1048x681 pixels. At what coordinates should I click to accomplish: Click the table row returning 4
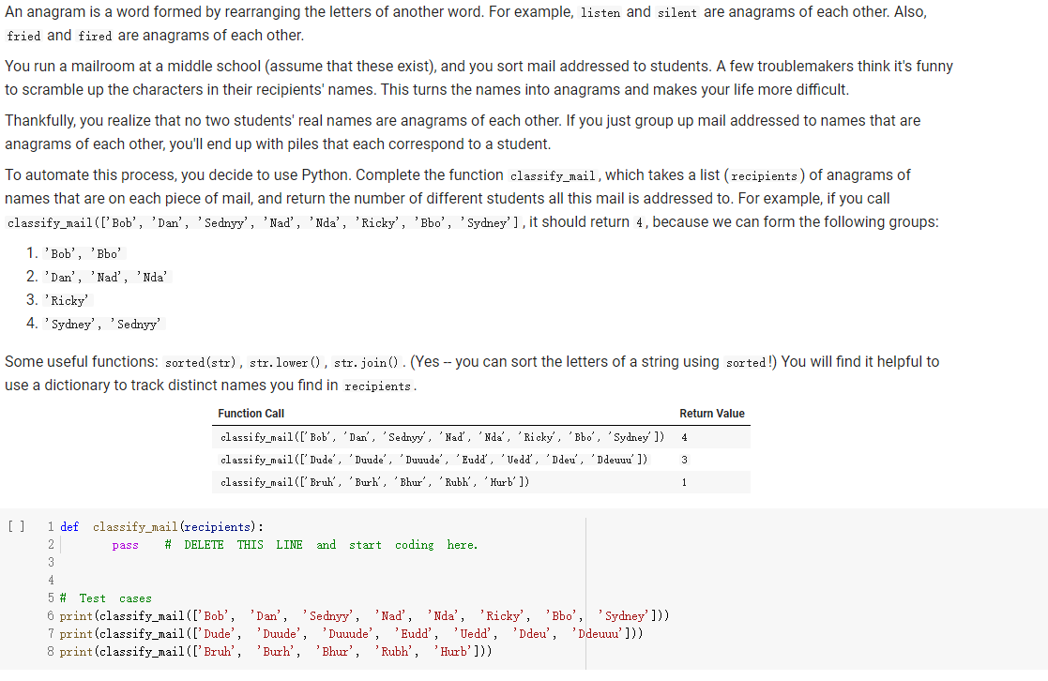(x=441, y=436)
